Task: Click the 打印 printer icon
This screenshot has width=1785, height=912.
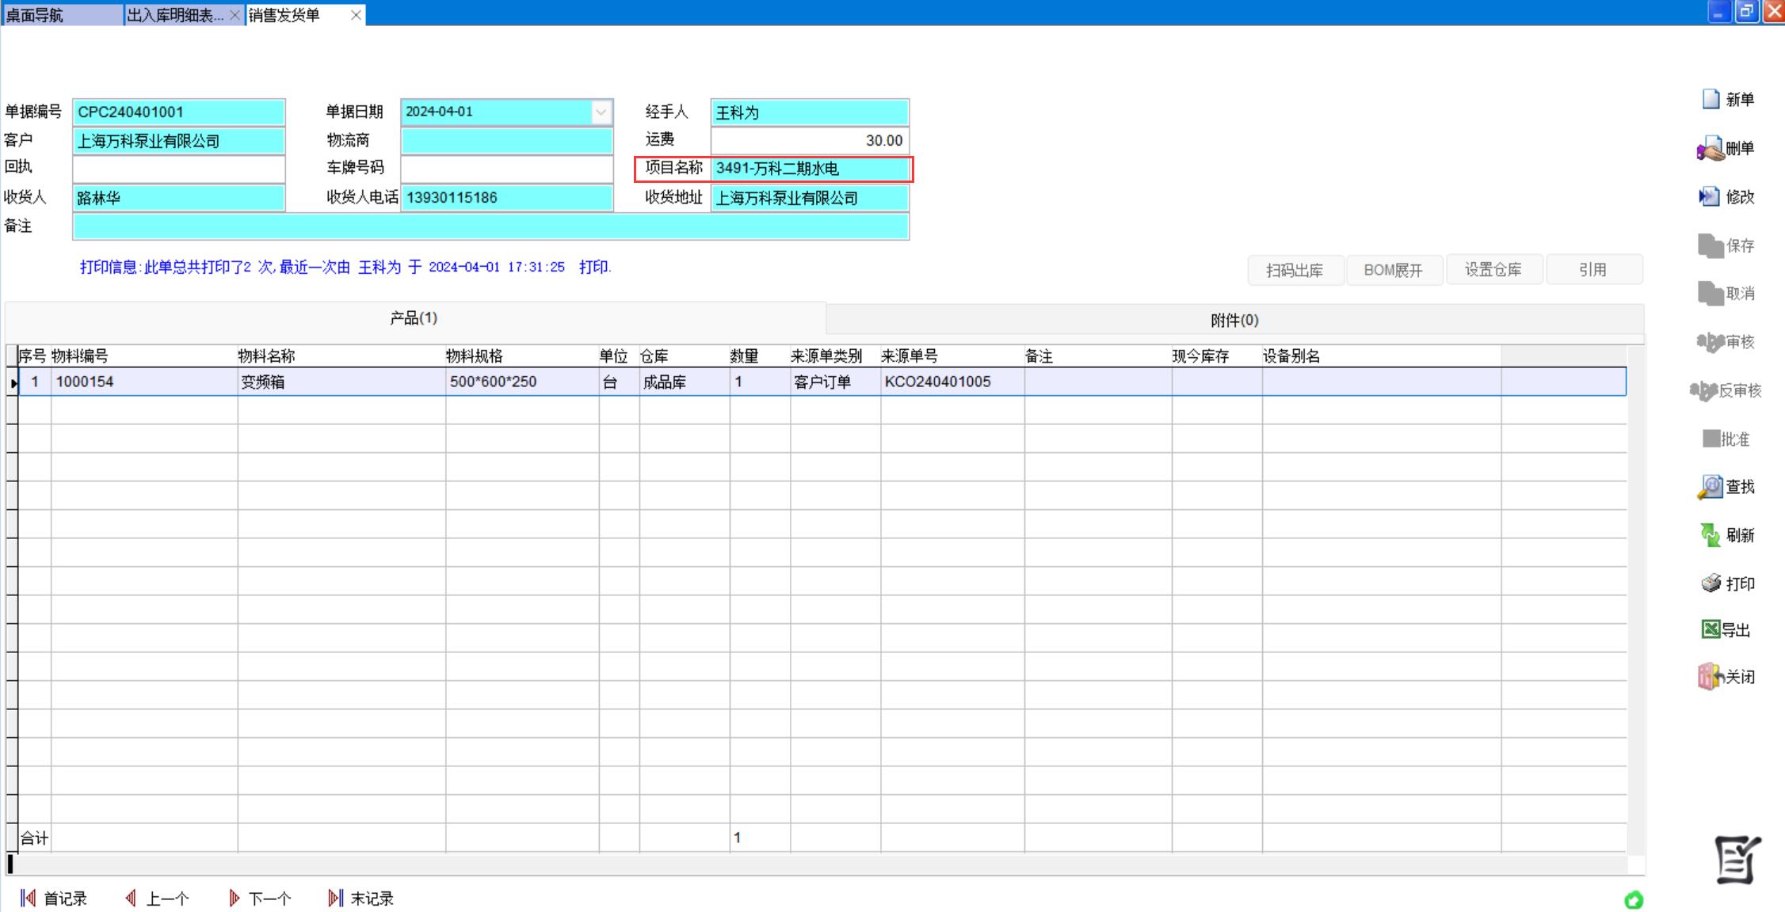Action: (x=1711, y=583)
